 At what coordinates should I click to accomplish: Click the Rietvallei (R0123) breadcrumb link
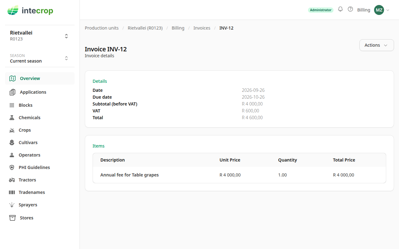click(145, 28)
